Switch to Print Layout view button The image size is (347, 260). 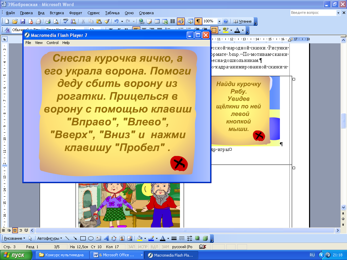click(x=15, y=230)
